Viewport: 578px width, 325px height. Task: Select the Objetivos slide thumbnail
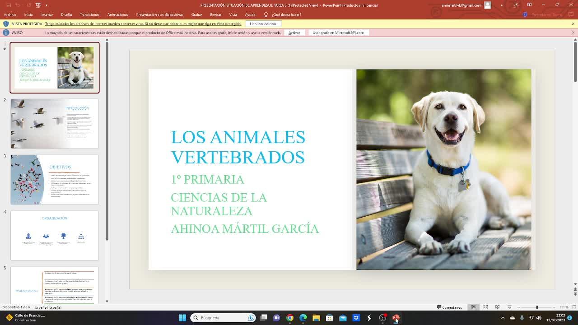[x=55, y=180]
